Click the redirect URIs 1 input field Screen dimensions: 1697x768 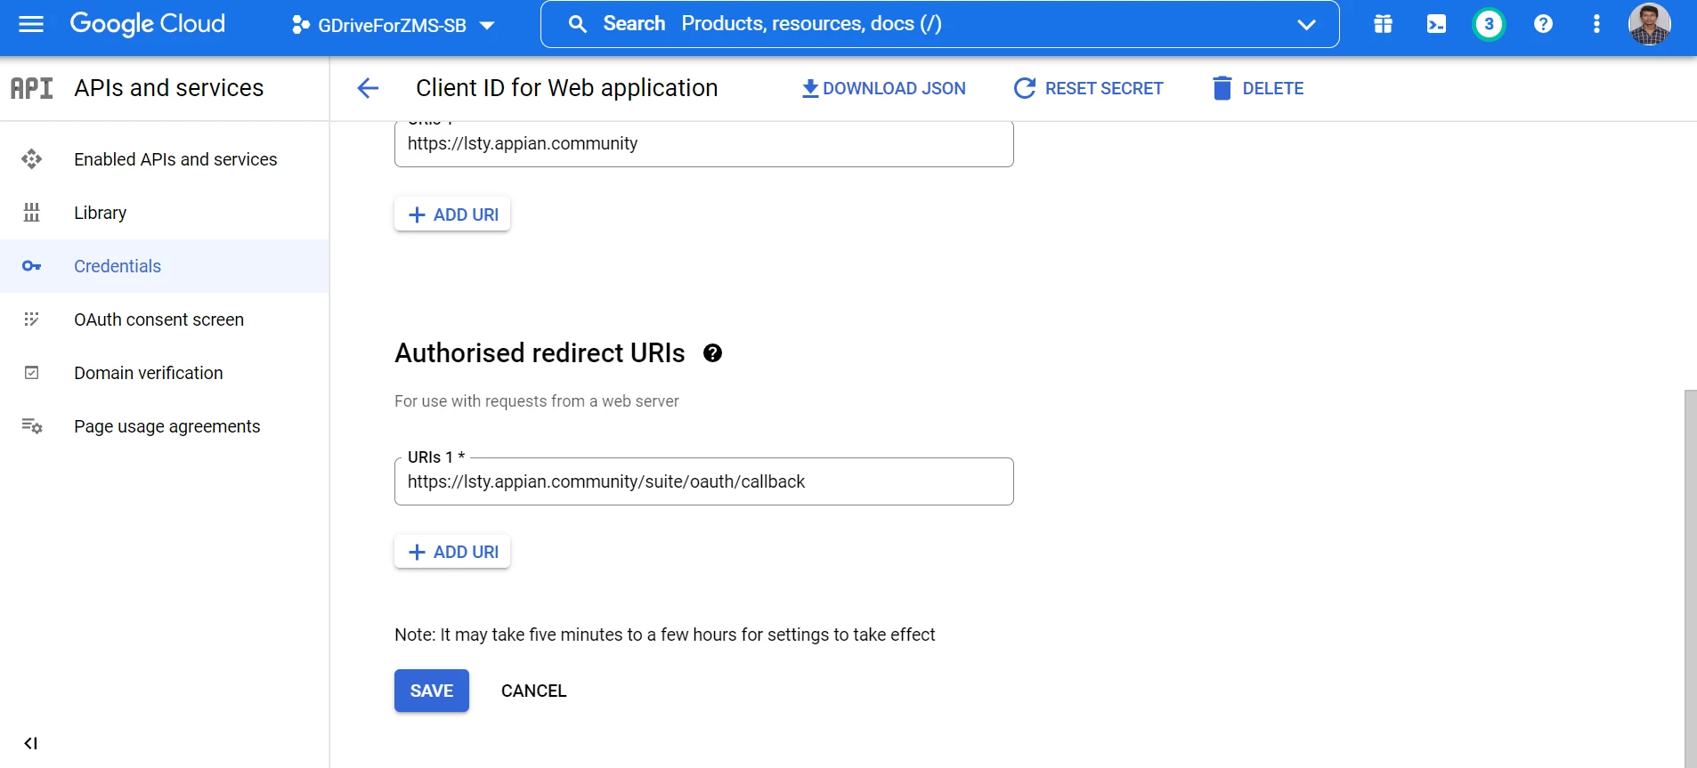coord(703,481)
